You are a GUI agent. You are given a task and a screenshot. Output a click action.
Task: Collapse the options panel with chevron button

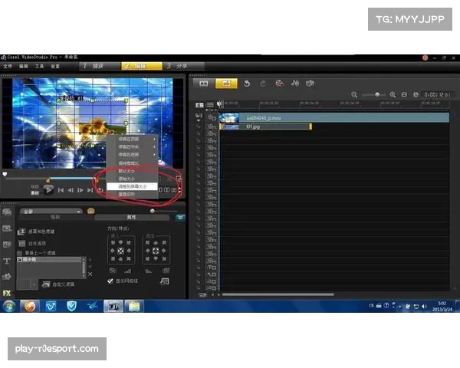coord(179,217)
